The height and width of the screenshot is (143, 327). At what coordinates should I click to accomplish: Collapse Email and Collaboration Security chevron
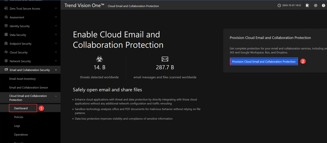pyautogui.click(x=56, y=70)
